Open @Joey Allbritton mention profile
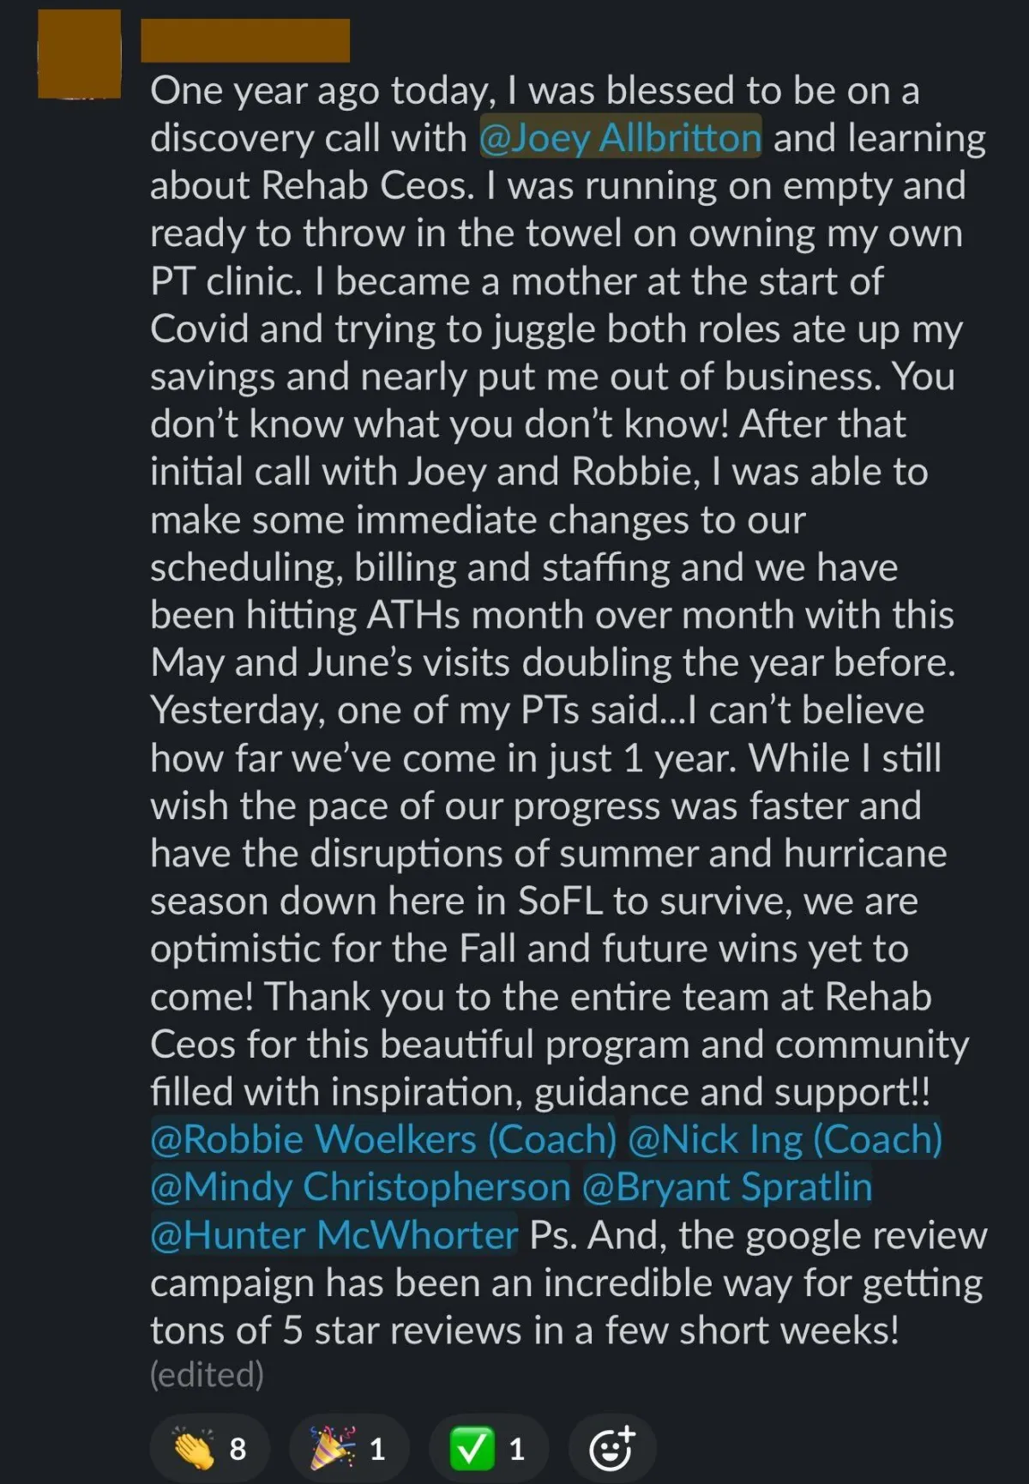The image size is (1029, 1484). (x=620, y=137)
